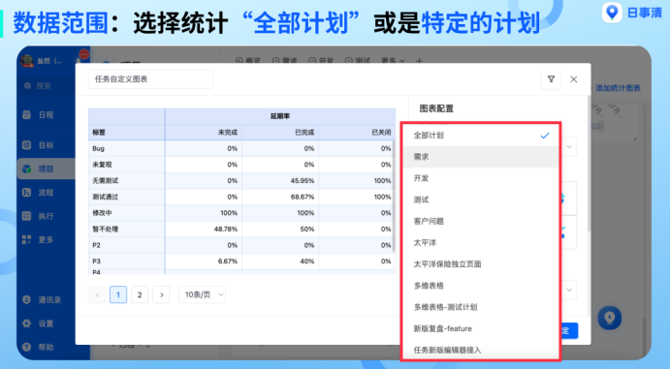The height and width of the screenshot is (369, 671).
Task: Go to page 2 of table
Action: [x=140, y=294]
